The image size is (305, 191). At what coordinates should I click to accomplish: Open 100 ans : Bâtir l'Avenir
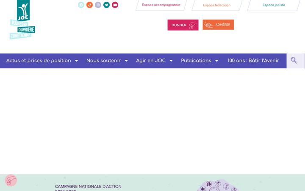click(253, 61)
